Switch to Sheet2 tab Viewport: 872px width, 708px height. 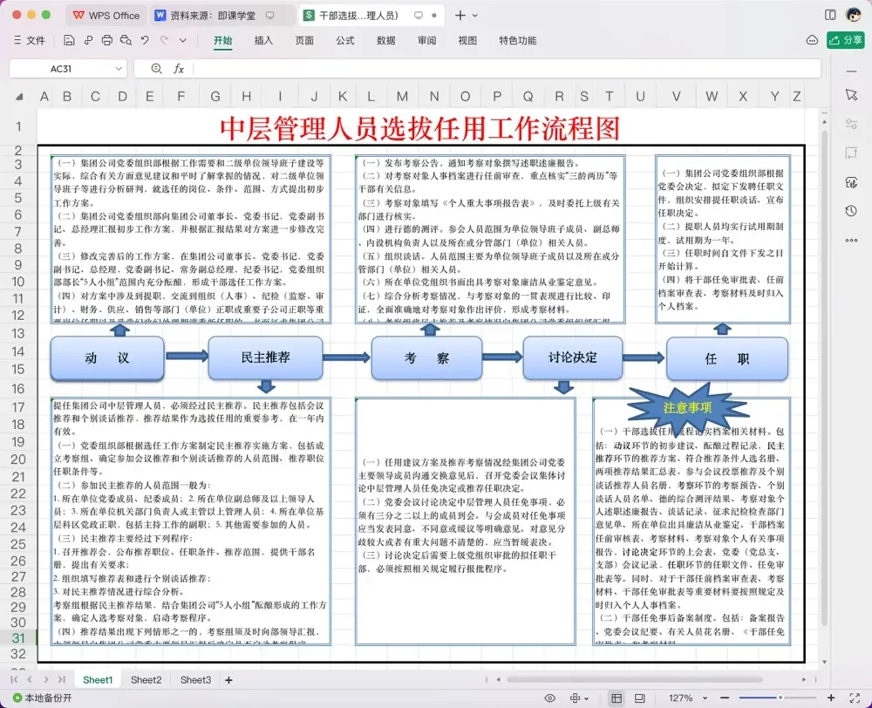click(146, 679)
